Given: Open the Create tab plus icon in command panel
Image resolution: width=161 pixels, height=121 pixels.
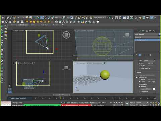Looking at the screenshot, I should click(136, 31).
